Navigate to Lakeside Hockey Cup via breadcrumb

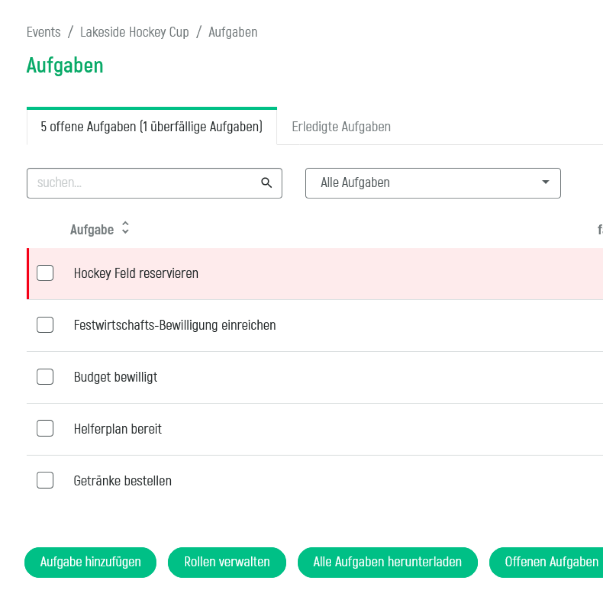click(x=134, y=32)
